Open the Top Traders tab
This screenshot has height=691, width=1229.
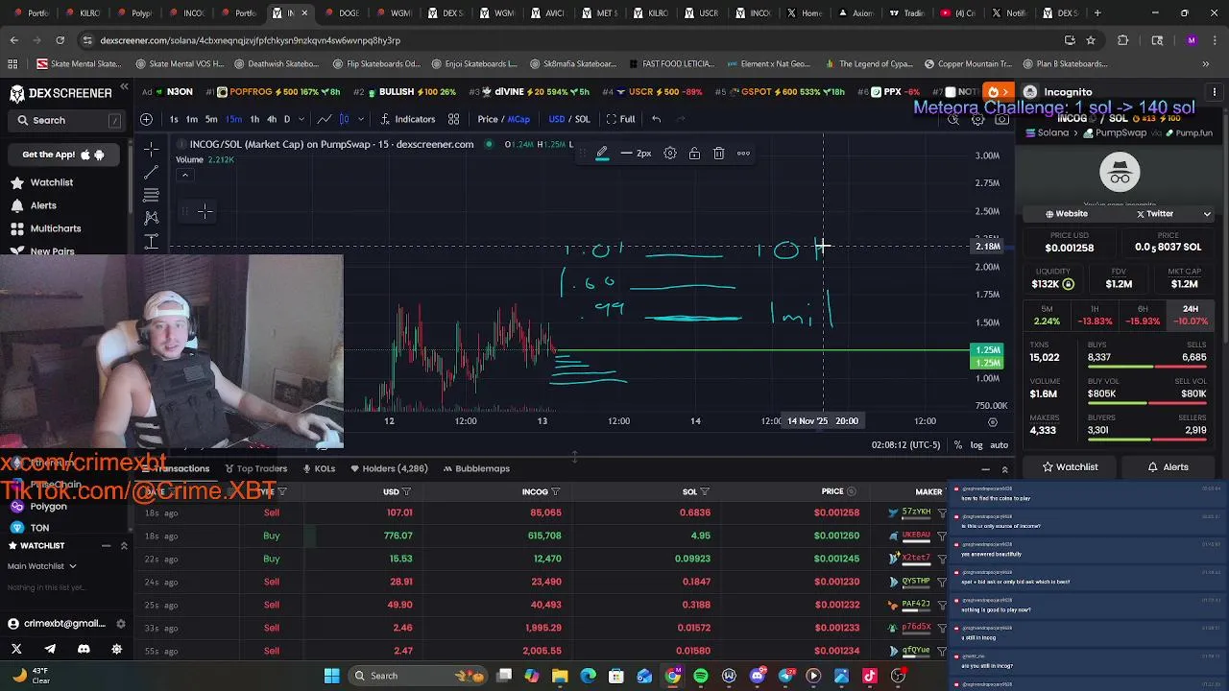click(255, 468)
